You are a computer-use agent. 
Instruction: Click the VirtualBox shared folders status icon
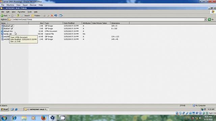tap(190, 113)
